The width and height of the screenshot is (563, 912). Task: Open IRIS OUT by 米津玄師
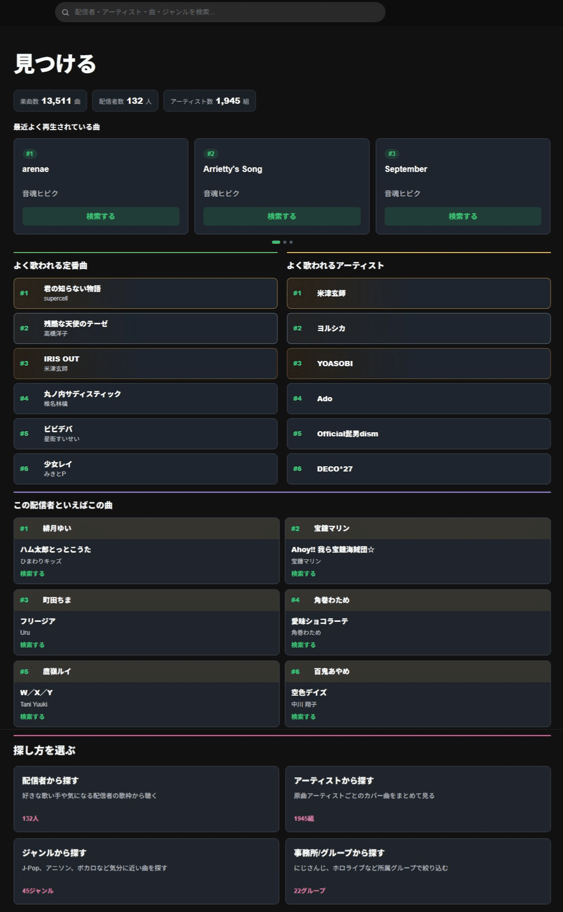[x=146, y=364]
